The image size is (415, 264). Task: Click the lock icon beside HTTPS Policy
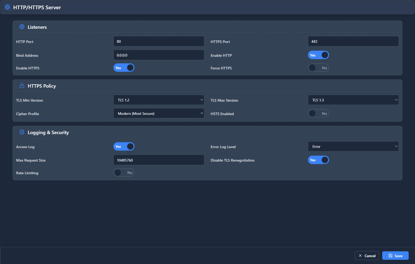[x=22, y=86]
